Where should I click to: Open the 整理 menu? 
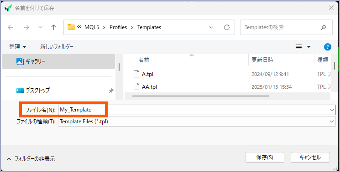coord(17,47)
